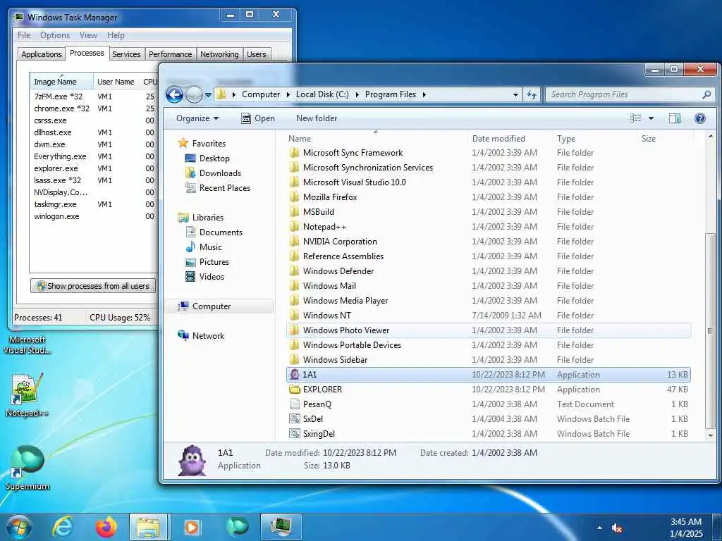This screenshot has height=541, width=722.
Task: Select the 1A1 purple gorilla application icon
Action: (x=294, y=375)
